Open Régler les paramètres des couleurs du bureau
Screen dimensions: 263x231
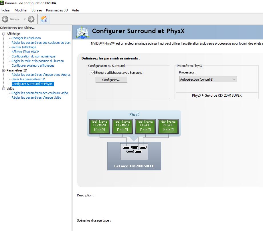[x=41, y=43]
